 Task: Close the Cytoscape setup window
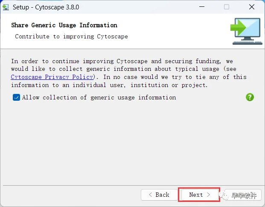coord(252,7)
